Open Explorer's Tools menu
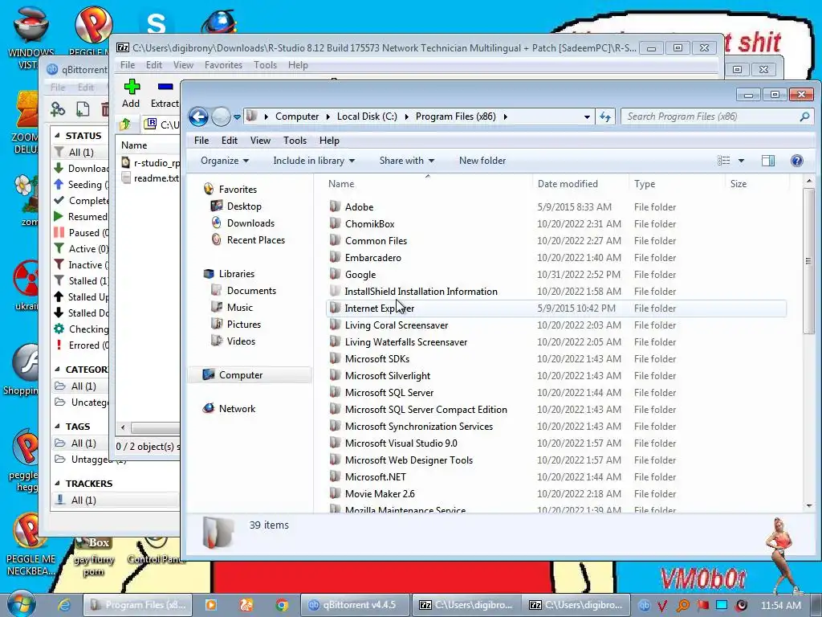Image resolution: width=822 pixels, height=617 pixels. (x=295, y=140)
